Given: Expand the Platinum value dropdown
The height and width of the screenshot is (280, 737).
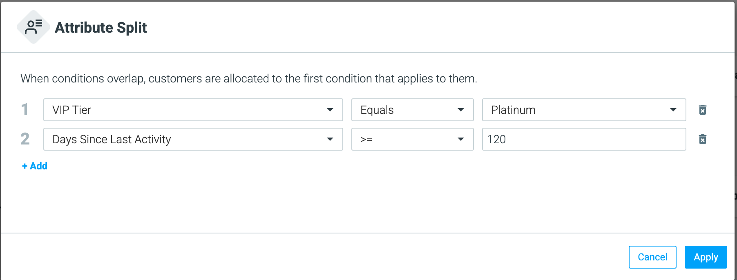Looking at the screenshot, I should click(x=584, y=110).
